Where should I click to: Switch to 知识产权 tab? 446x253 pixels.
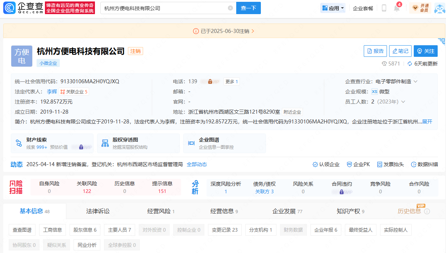point(350,211)
